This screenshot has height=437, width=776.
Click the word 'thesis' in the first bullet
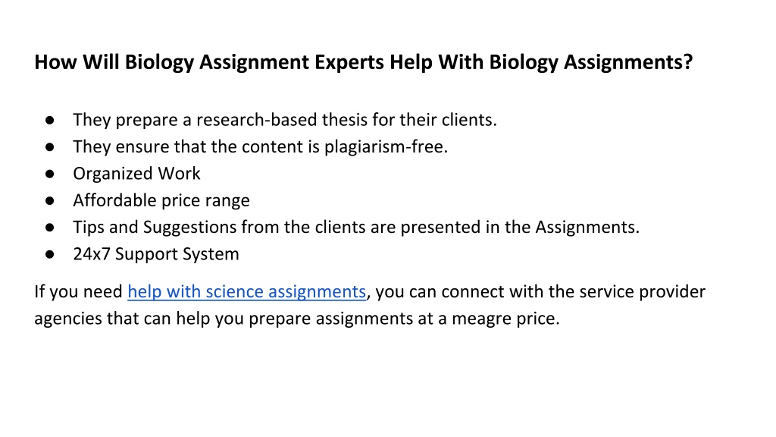click(x=345, y=120)
